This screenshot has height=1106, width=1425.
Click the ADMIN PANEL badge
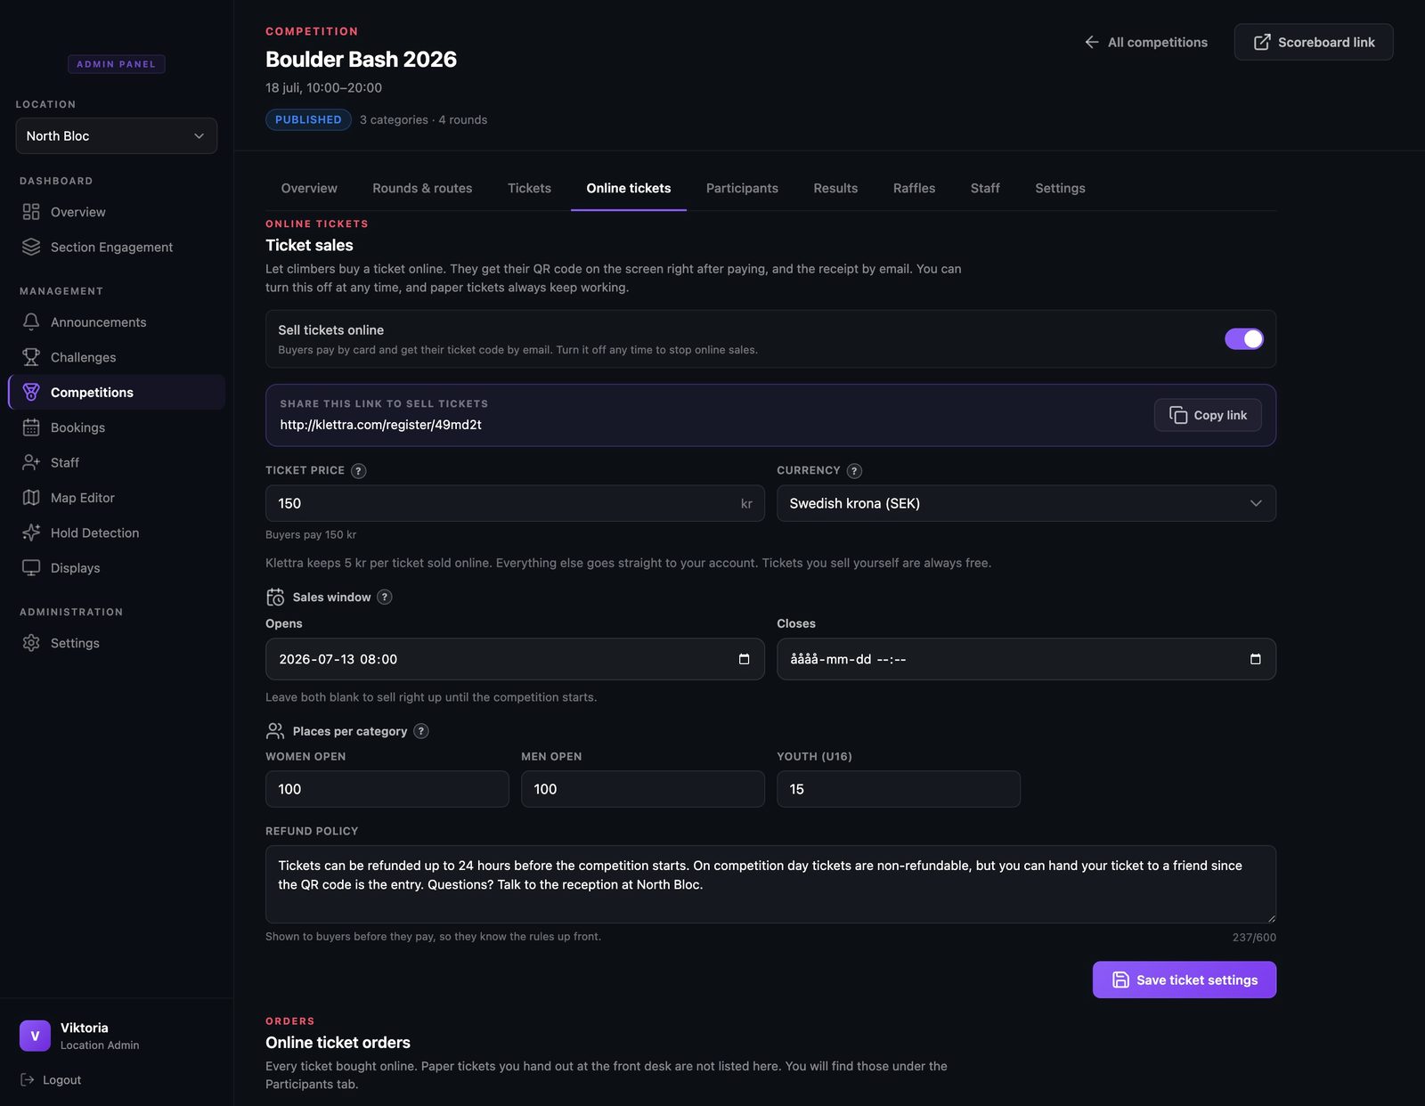116,64
